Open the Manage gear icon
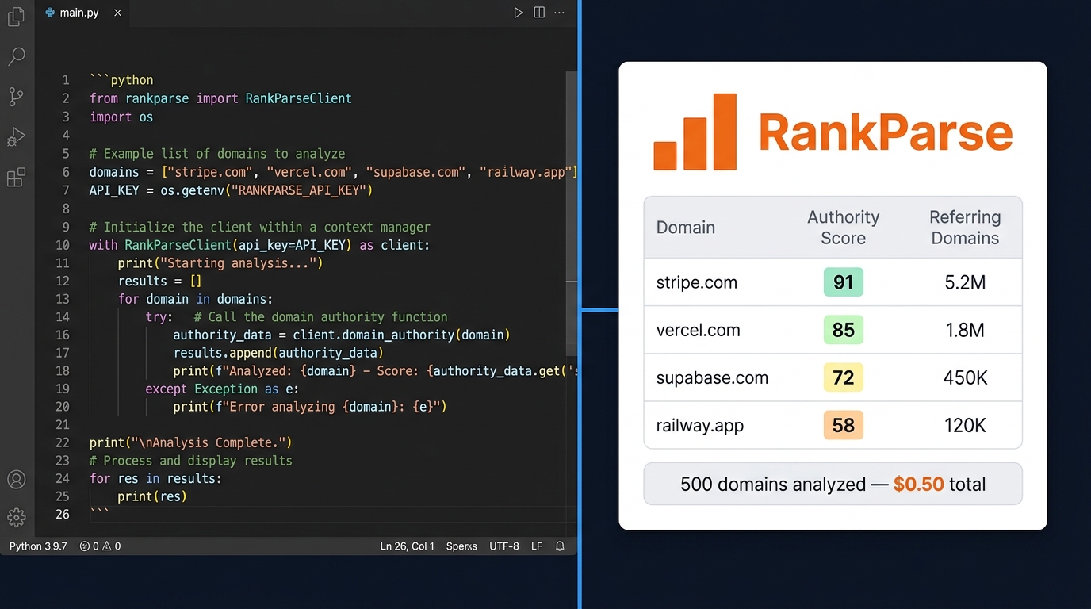1091x609 pixels. [16, 518]
